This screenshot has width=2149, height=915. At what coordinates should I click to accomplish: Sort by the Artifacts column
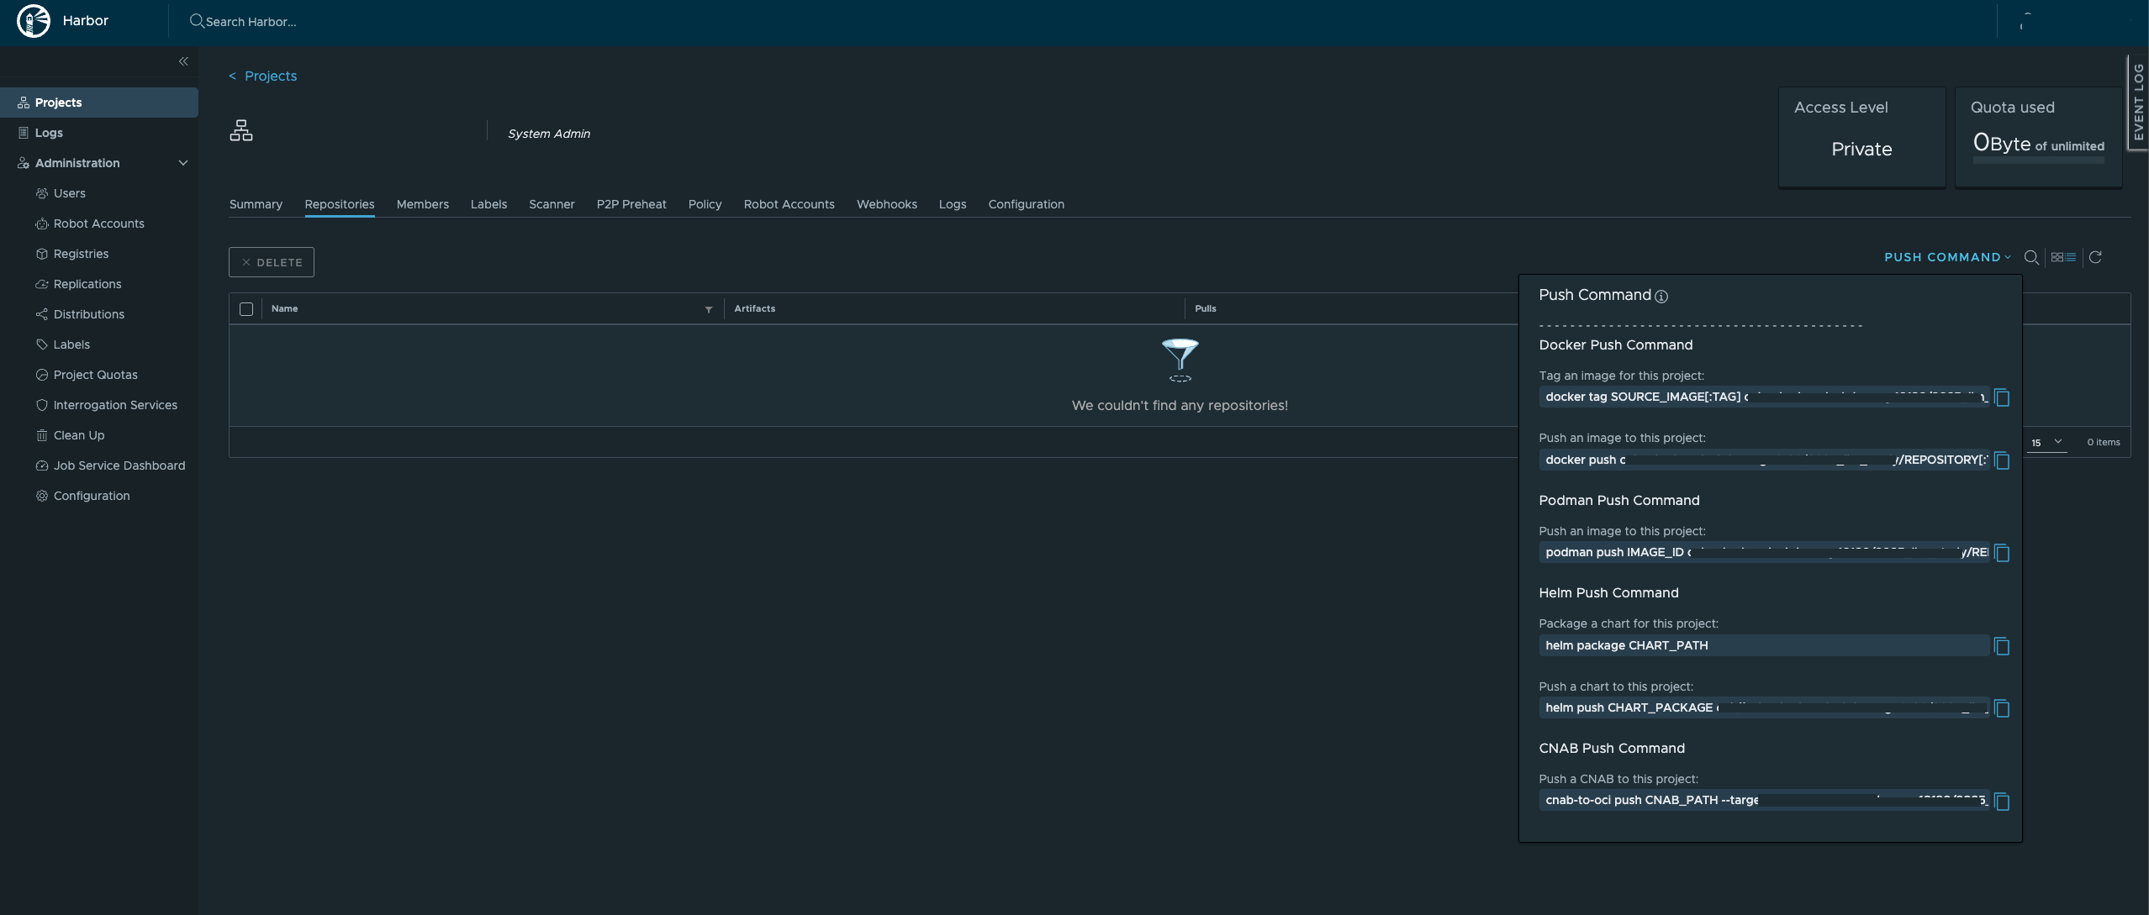pyautogui.click(x=754, y=308)
